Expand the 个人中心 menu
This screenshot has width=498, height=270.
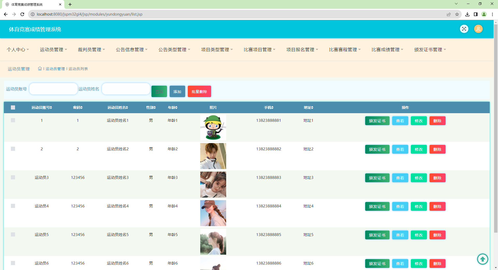[18, 50]
